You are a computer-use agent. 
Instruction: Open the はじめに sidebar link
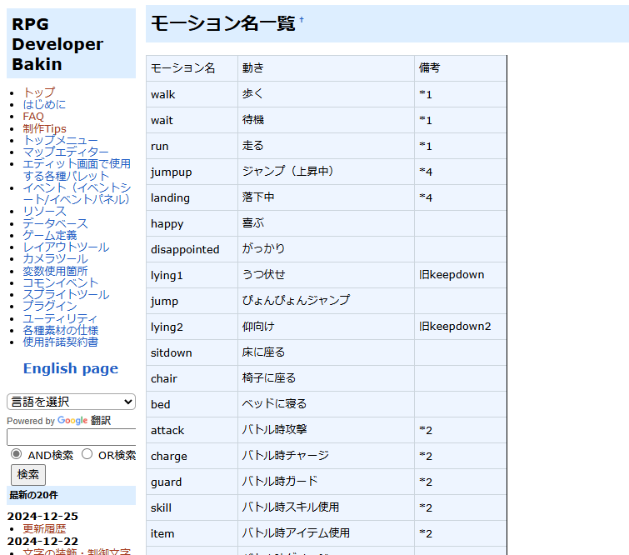[44, 104]
